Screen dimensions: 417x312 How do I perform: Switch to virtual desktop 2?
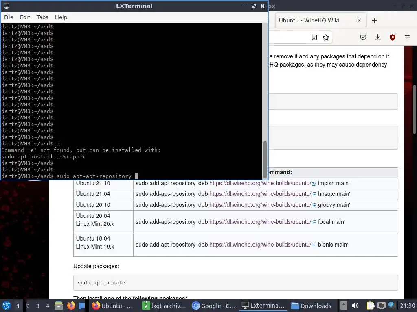tap(28, 305)
